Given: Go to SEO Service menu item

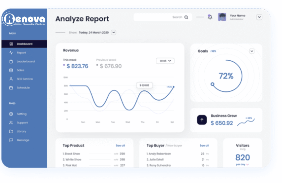Looking at the screenshot, I should (25, 79).
